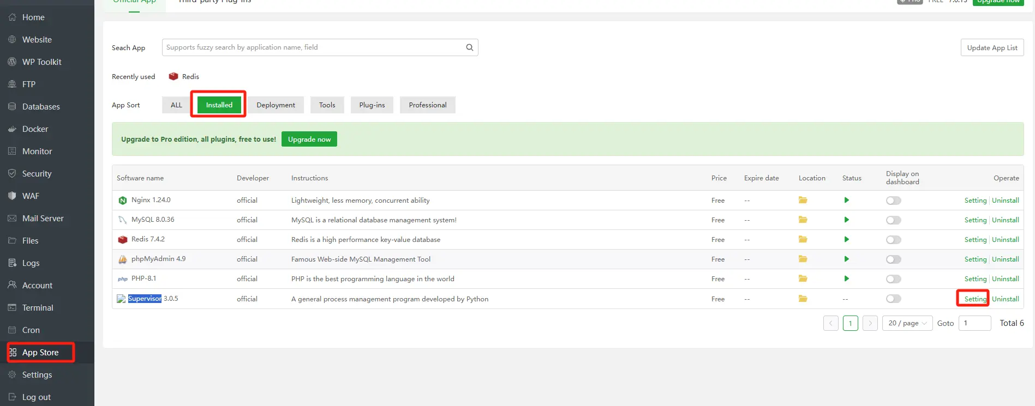Screen dimensions: 1035x406
Task: Expand the 20 / page dropdown
Action: pyautogui.click(x=907, y=323)
